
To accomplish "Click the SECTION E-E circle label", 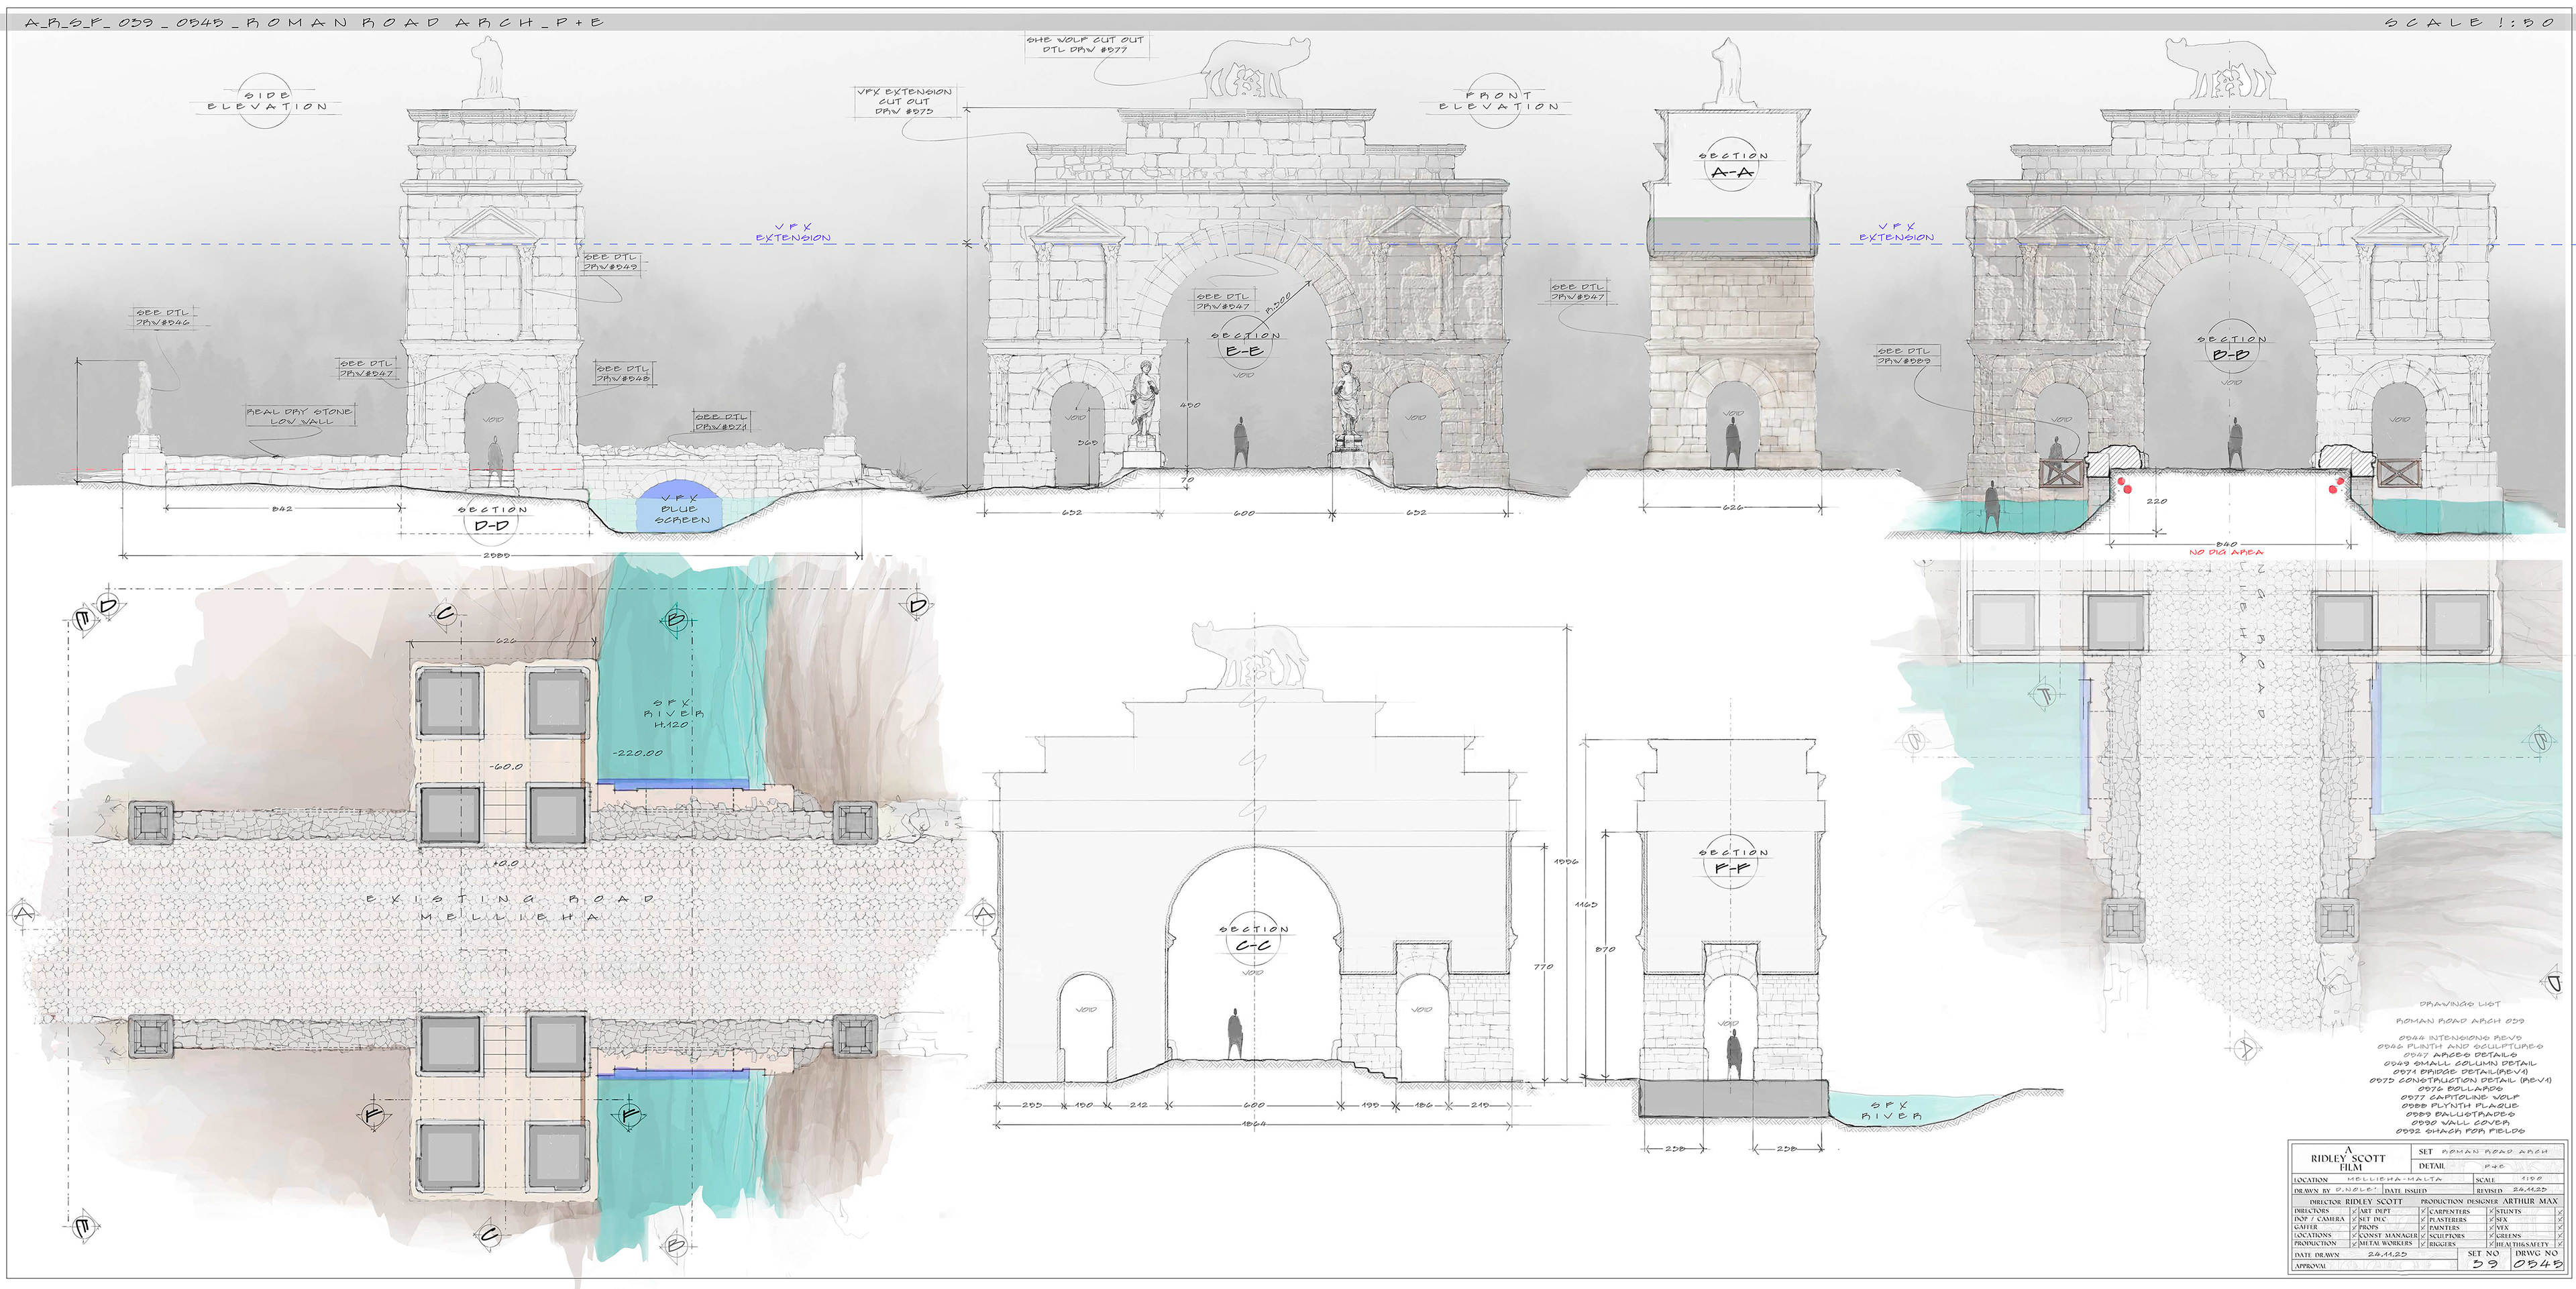I will click(x=1244, y=343).
